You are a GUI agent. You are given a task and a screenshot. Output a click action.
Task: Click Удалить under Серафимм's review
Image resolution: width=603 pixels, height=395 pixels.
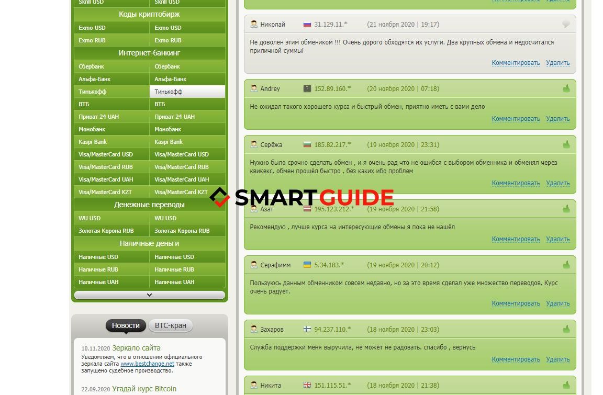(x=558, y=303)
